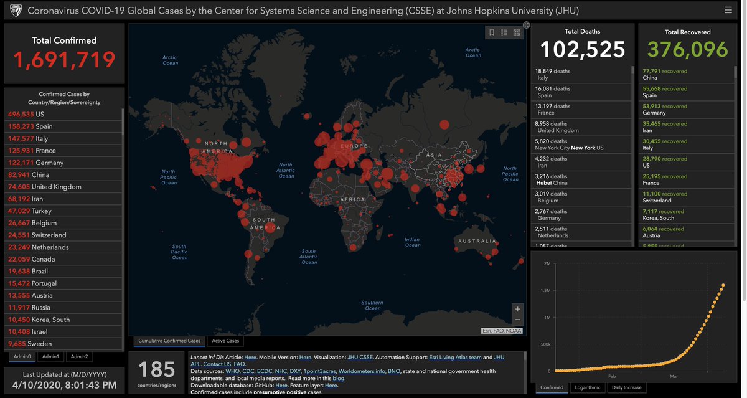Click the JHU shield logo
The height and width of the screenshot is (398, 747).
[17, 11]
